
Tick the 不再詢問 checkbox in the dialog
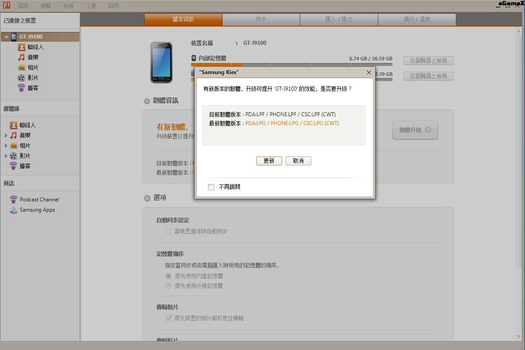[211, 187]
